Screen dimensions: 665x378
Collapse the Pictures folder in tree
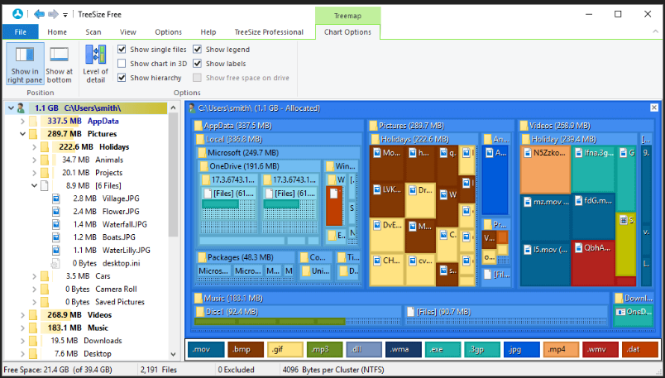(x=22, y=134)
